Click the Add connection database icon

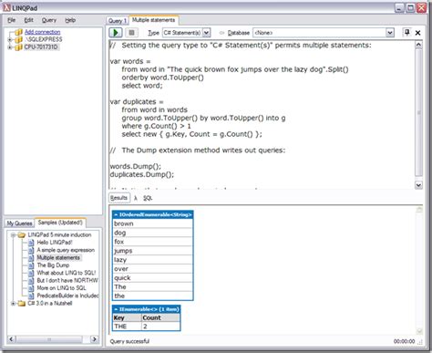pyautogui.click(x=19, y=32)
